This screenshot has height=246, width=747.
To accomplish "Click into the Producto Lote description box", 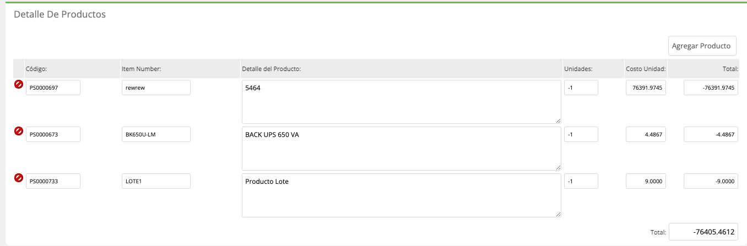I will pyautogui.click(x=402, y=195).
